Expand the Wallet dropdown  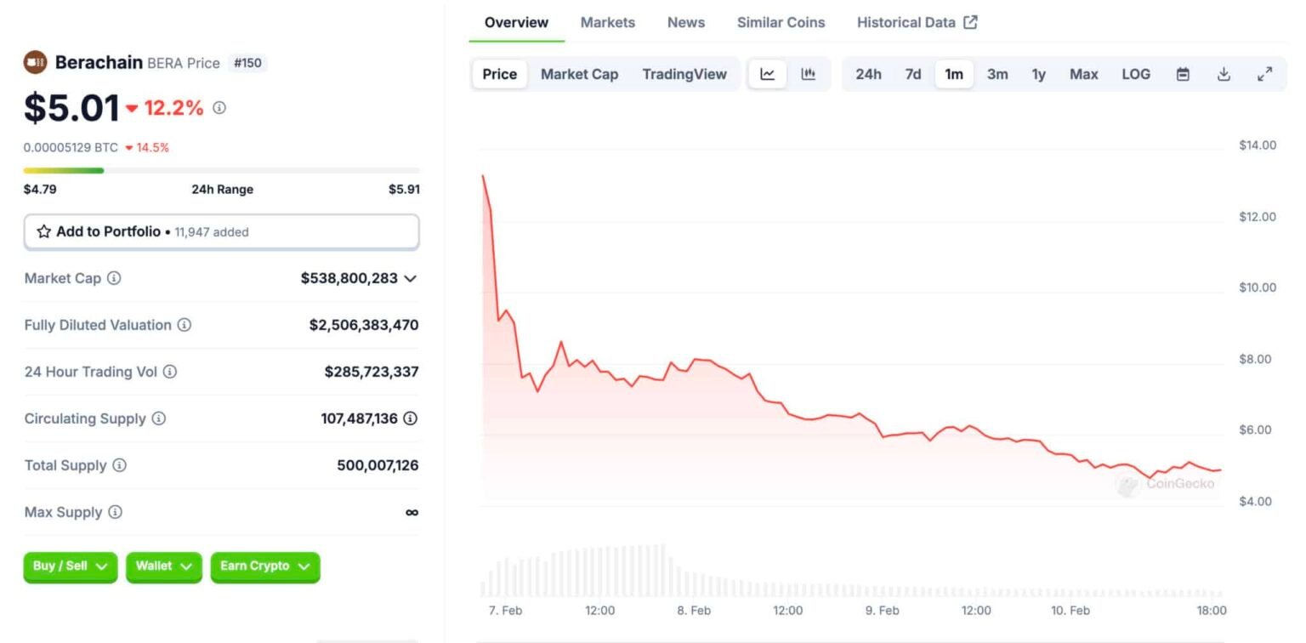tap(163, 566)
